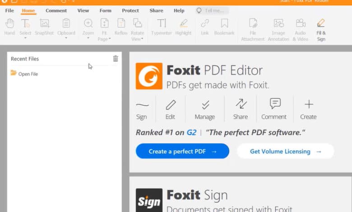Click the Create a perfect PDF button
The width and height of the screenshot is (352, 212).
point(182,152)
